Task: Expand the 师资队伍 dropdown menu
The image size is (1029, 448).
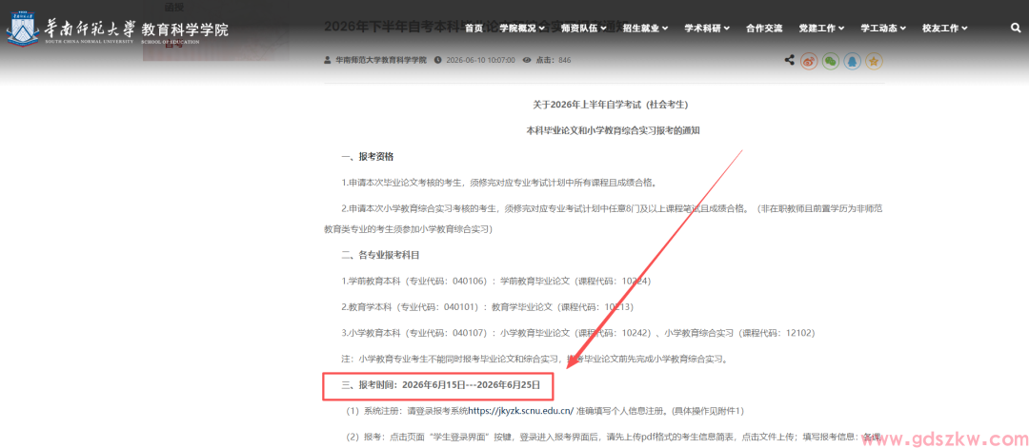Action: pos(583,29)
